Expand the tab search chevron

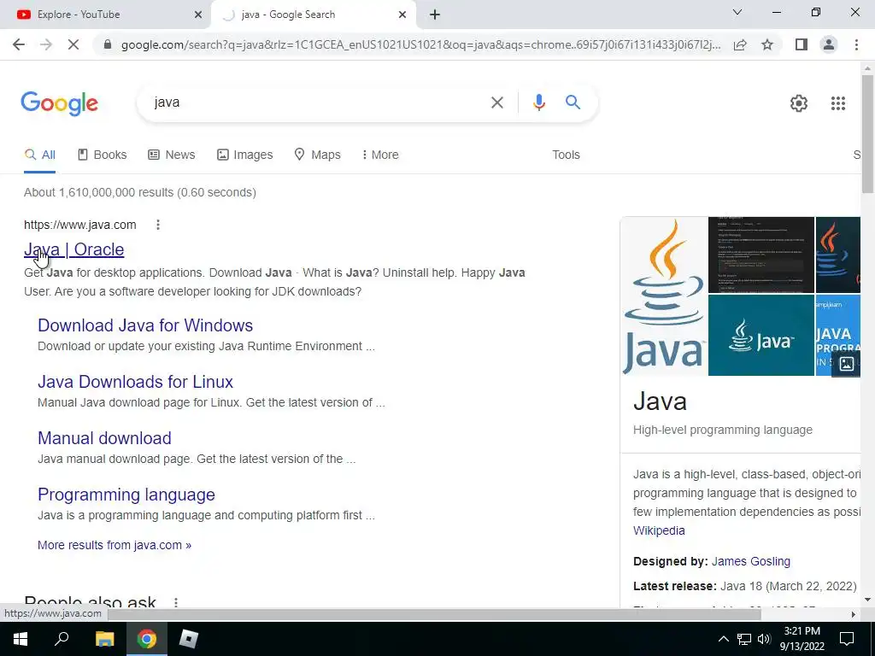pyautogui.click(x=737, y=12)
